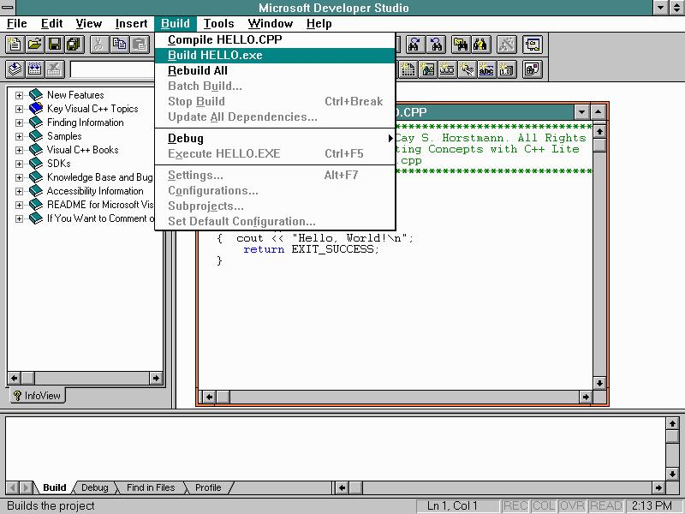Screen dimensions: 685x514
Task: Expand the SDKs tree node
Action: [x=19, y=163]
